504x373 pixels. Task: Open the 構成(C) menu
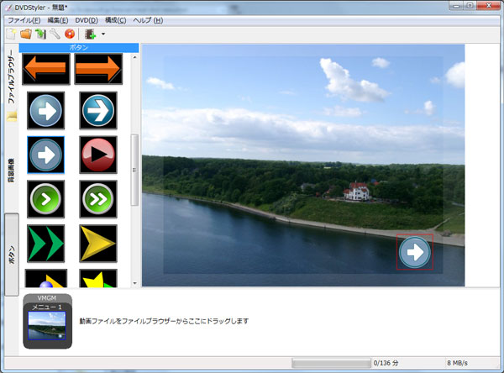pos(115,20)
